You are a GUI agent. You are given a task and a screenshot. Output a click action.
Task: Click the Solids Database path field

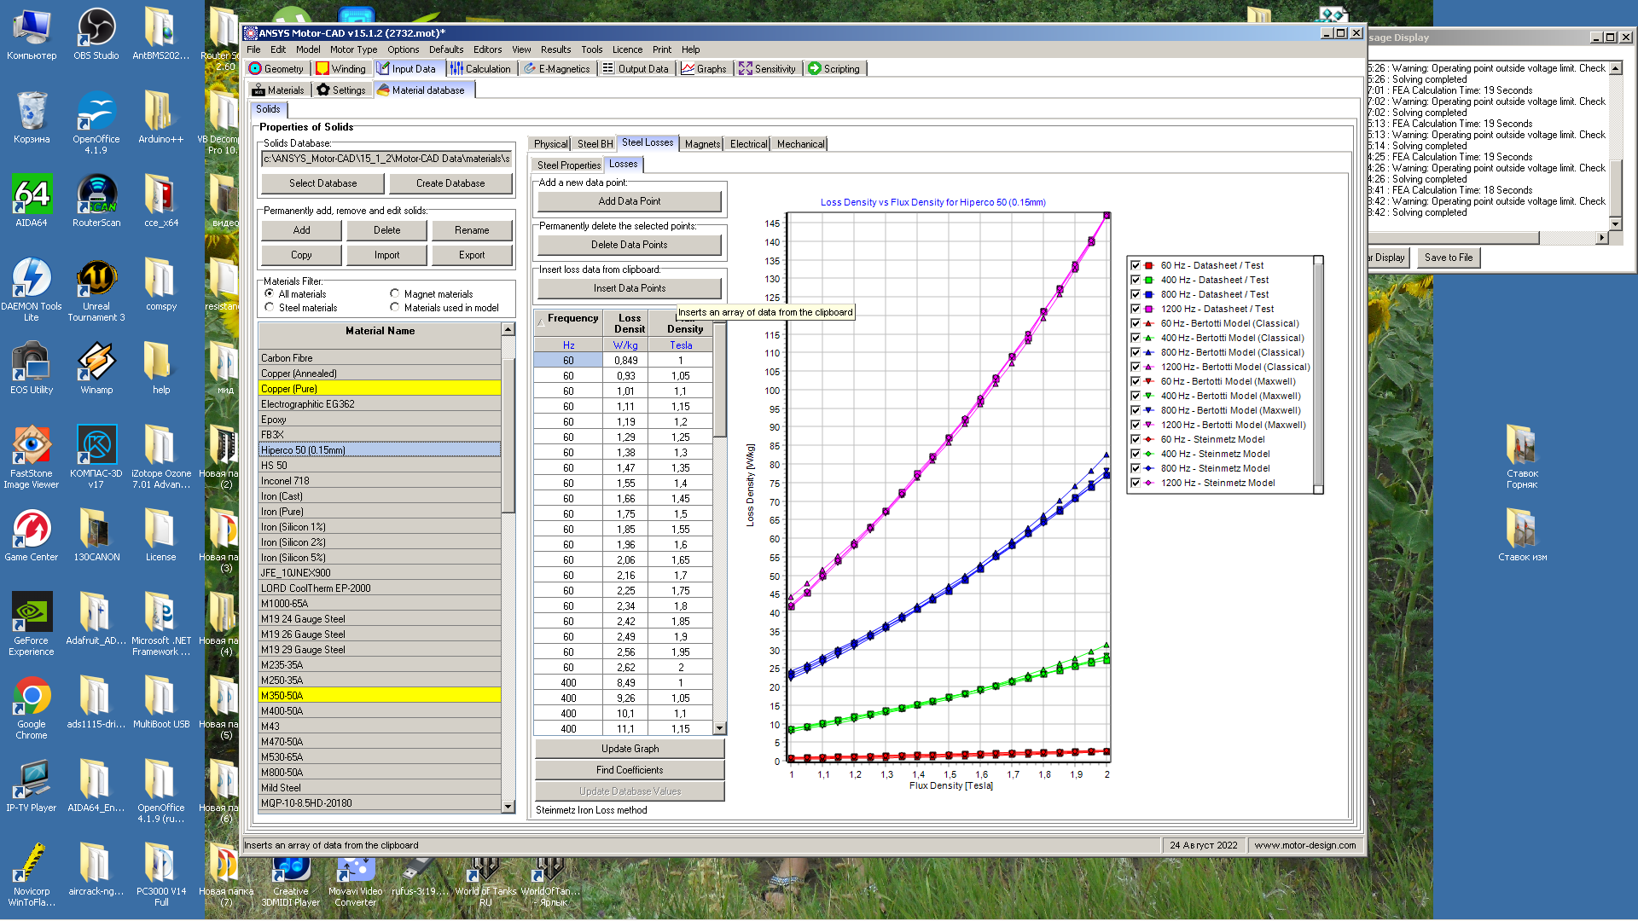pos(386,159)
